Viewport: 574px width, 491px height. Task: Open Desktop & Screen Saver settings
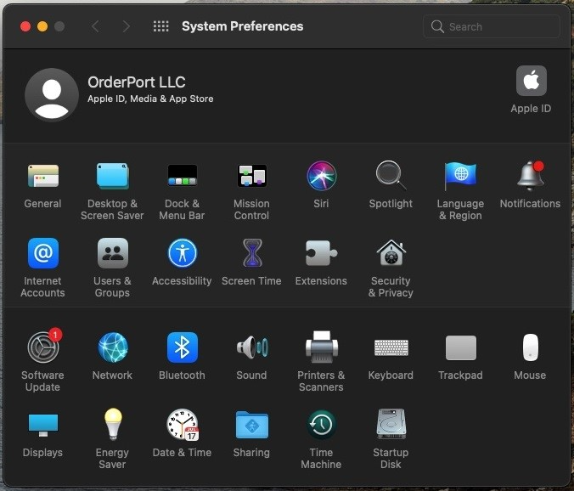point(112,176)
